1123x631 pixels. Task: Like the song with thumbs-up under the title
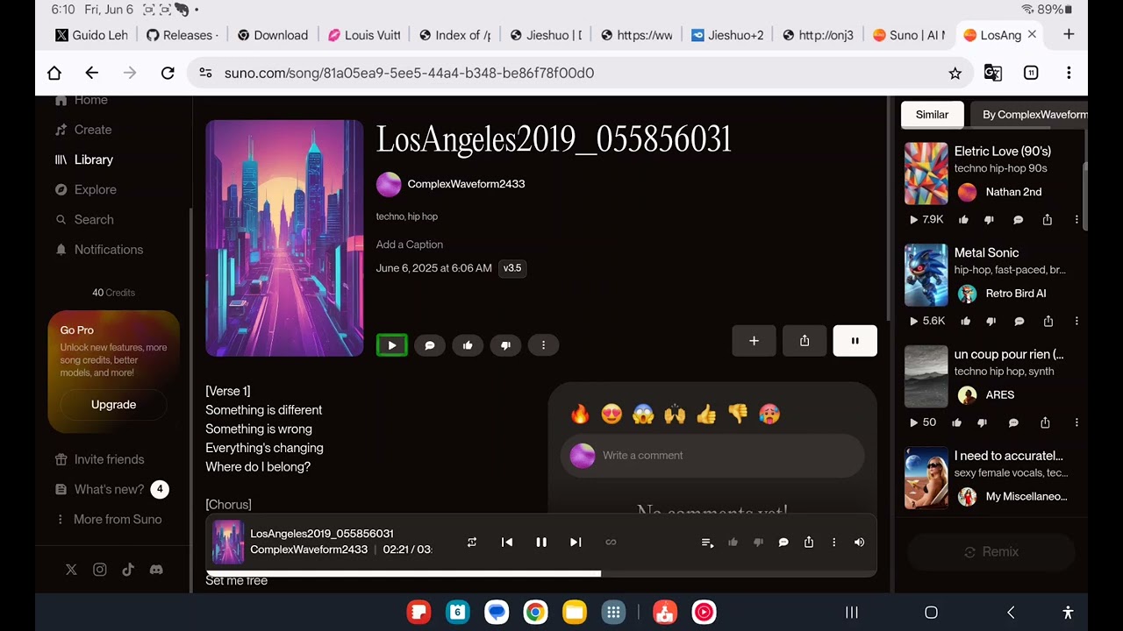[x=468, y=345]
